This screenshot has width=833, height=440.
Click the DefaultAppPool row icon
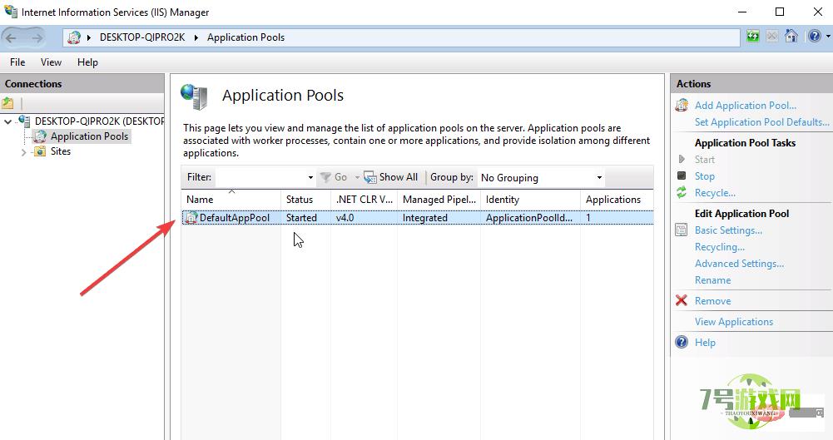[x=191, y=218]
